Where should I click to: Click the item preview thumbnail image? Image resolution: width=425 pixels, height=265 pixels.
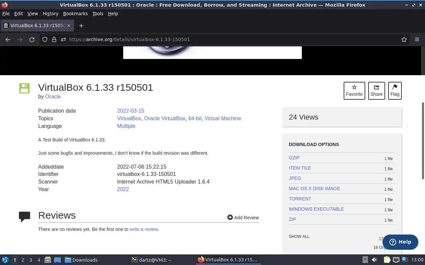212,53
